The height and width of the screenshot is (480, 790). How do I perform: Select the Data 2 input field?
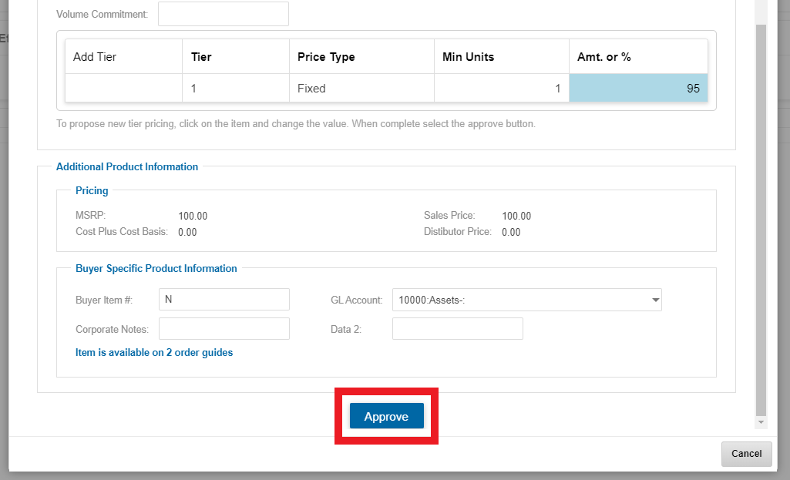pyautogui.click(x=457, y=329)
